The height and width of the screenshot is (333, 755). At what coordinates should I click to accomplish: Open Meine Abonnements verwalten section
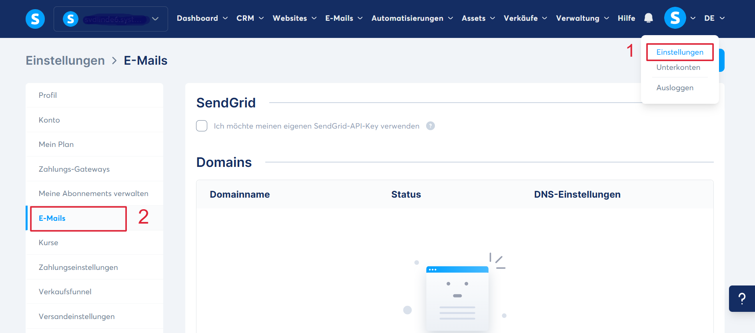[94, 194]
